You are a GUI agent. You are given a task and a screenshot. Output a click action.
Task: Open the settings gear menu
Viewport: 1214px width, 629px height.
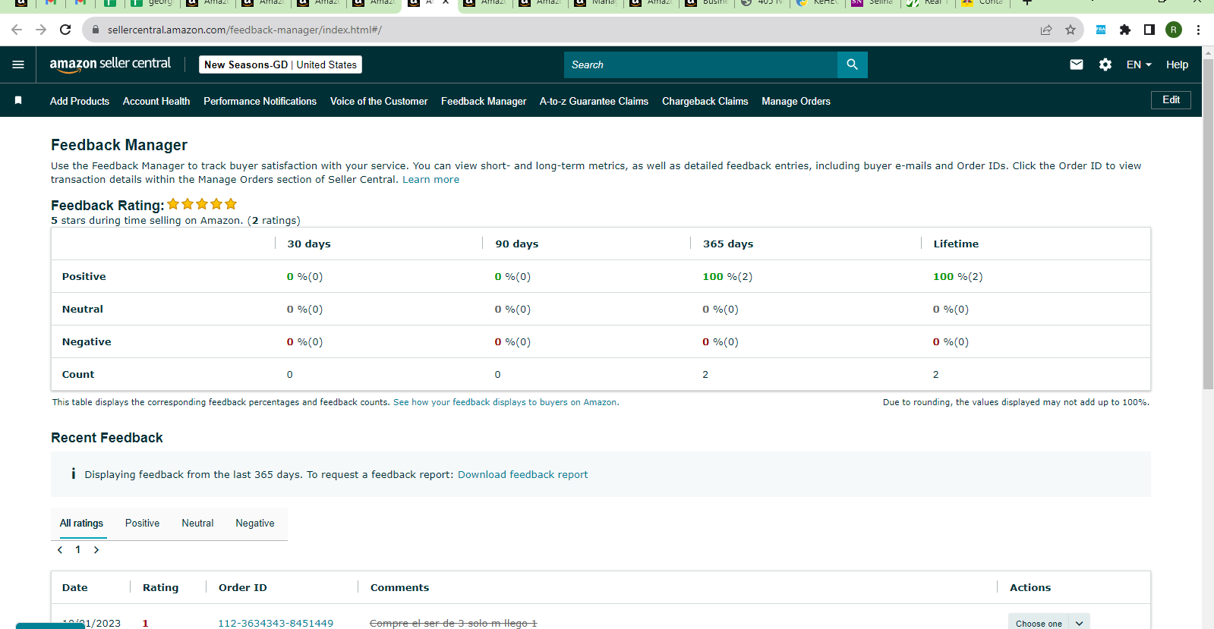click(1105, 64)
